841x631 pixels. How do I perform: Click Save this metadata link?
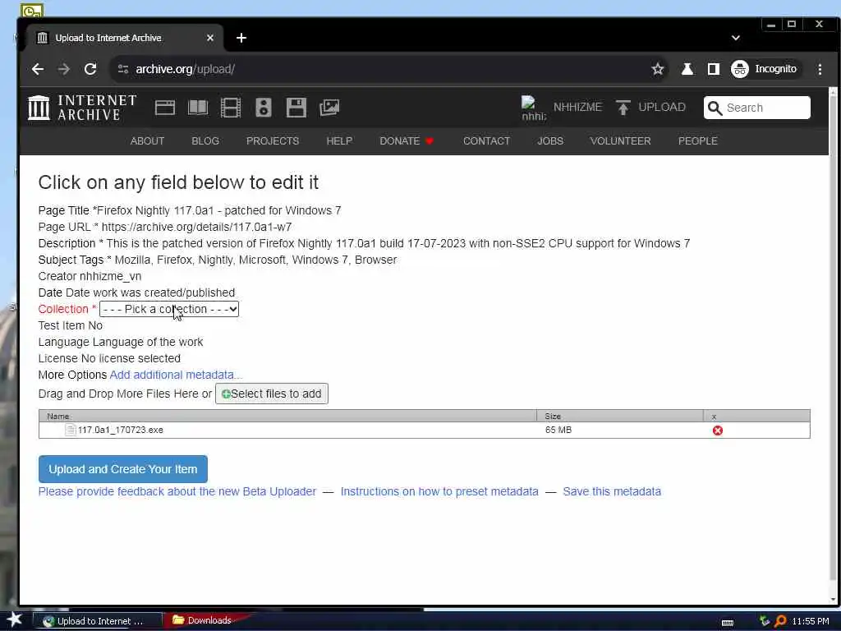[612, 491]
